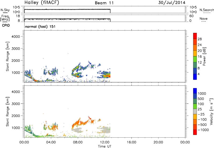
Task: Click the 'Nave' legend label
Action: tap(204, 18)
